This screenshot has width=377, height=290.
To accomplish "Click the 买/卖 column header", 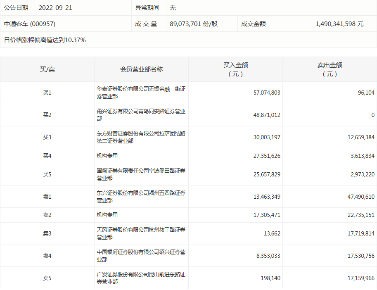I will tap(46, 69).
